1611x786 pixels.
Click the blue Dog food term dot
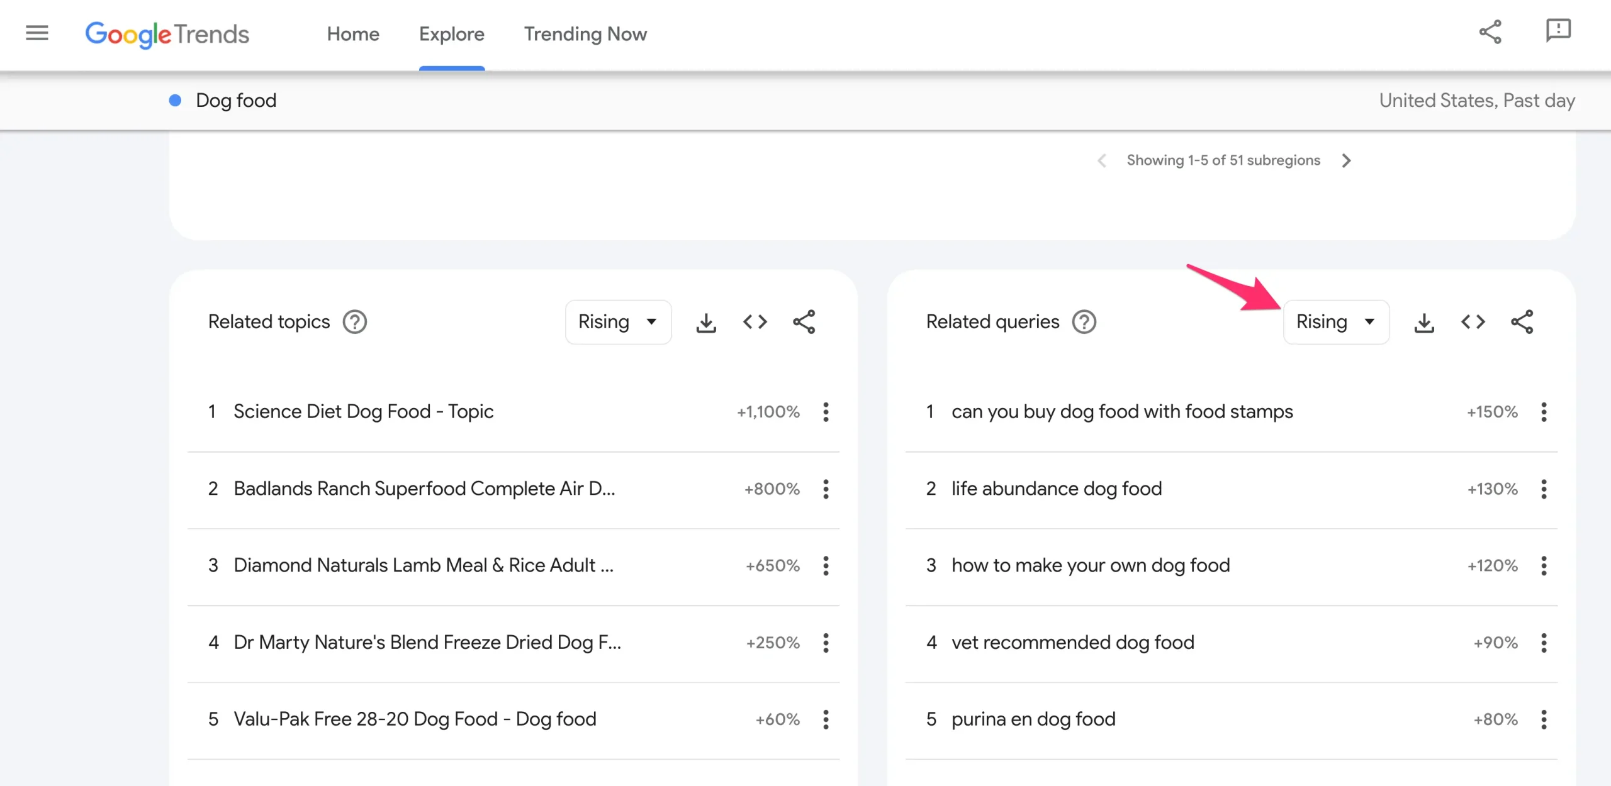[175, 101]
